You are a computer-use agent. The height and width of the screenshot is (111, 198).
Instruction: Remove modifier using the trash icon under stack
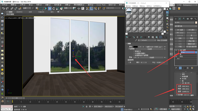pos(188,68)
